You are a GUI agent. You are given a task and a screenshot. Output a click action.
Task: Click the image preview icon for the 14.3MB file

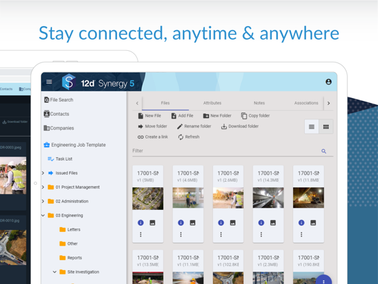click(x=273, y=223)
